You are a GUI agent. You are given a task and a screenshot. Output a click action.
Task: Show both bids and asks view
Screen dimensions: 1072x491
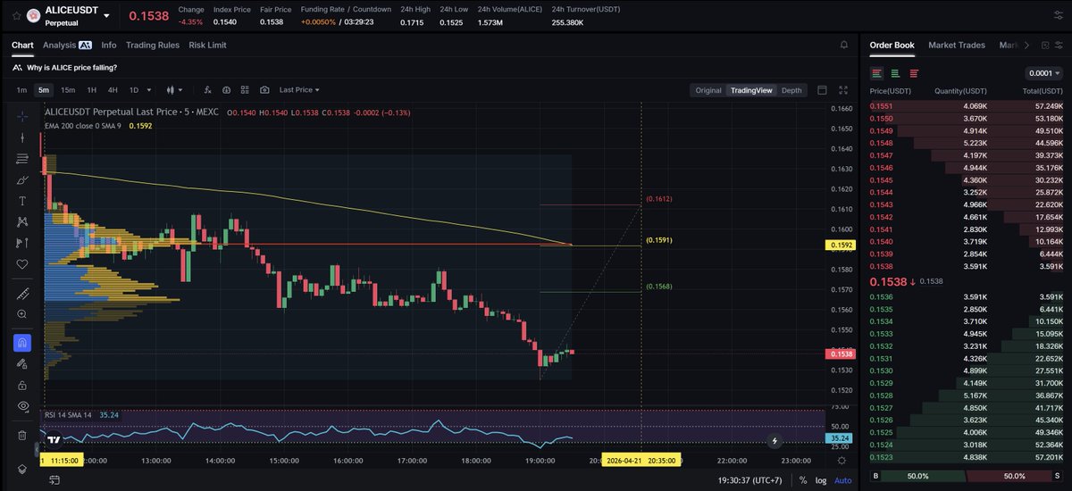pyautogui.click(x=877, y=73)
